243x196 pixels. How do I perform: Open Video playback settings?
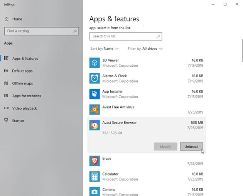pyautogui.click(x=25, y=108)
